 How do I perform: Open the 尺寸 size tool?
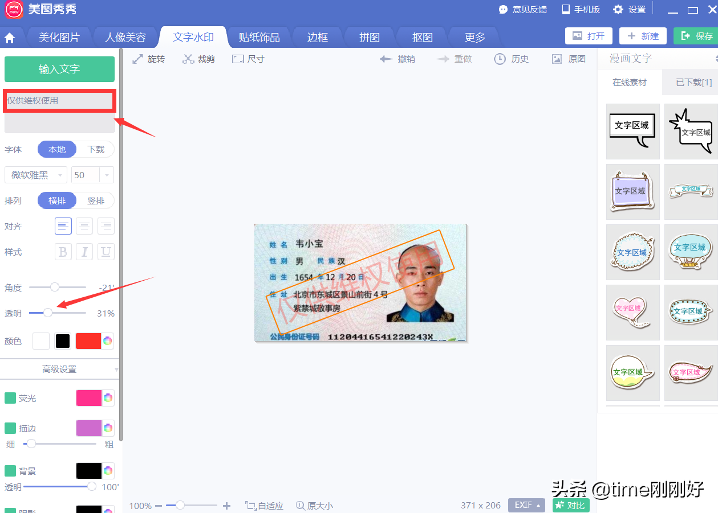pyautogui.click(x=248, y=59)
